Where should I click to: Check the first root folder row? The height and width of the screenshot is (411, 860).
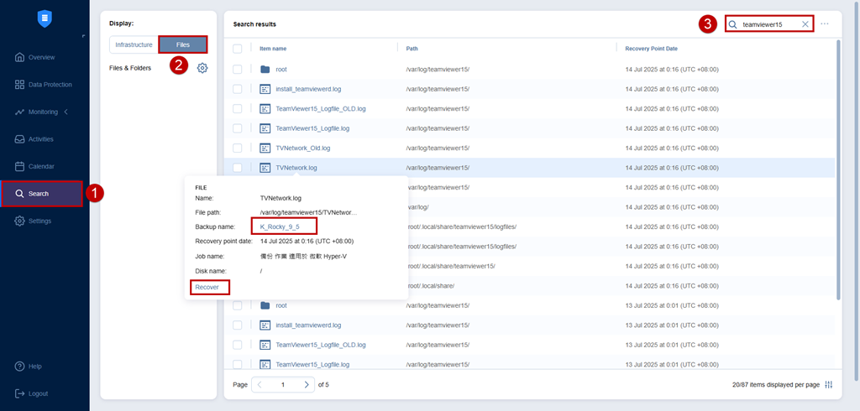click(x=238, y=69)
